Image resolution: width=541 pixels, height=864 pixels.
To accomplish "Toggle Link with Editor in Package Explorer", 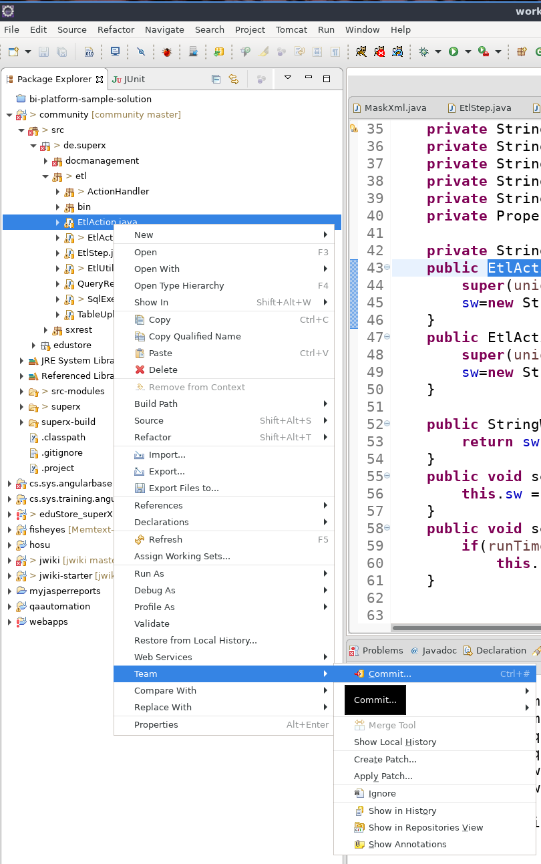I will pyautogui.click(x=234, y=79).
